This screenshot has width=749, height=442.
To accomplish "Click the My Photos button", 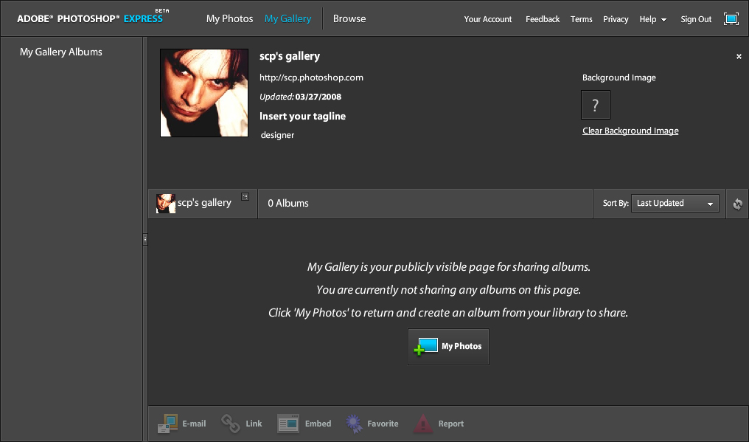I will (x=448, y=347).
